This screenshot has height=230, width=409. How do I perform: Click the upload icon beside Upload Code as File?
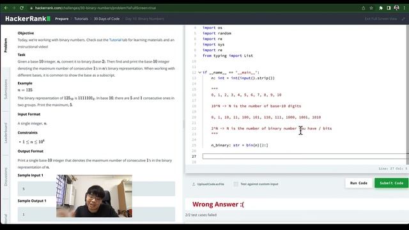pos(194,184)
